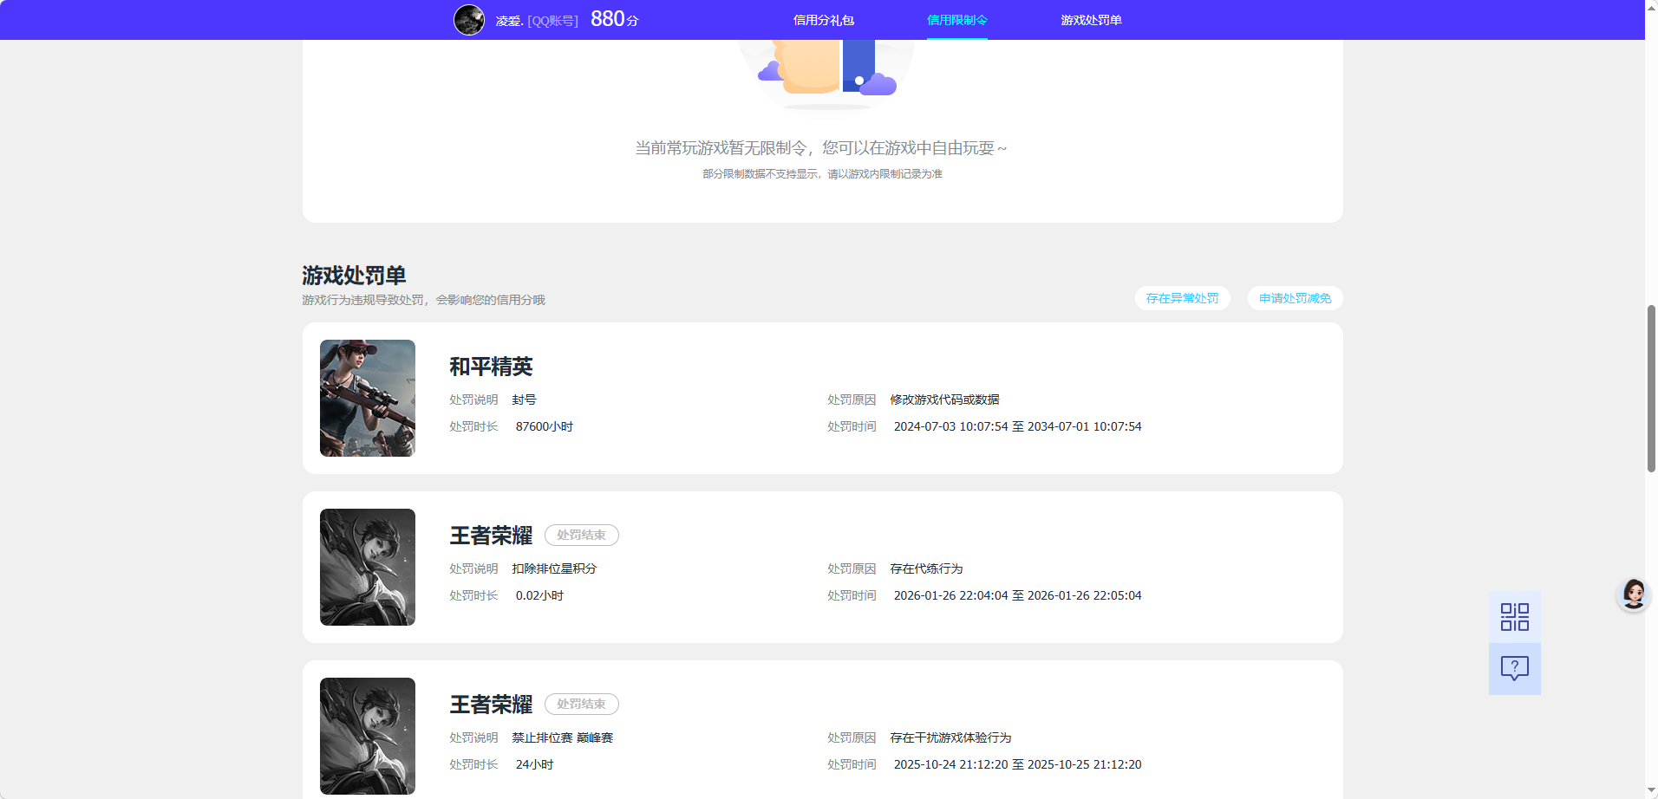Click the 存在异常处罚 button

[1182, 298]
